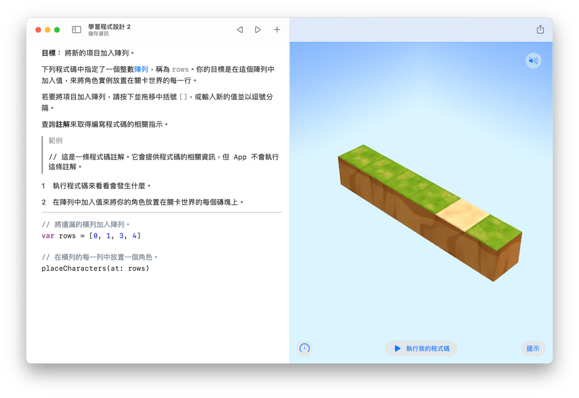Image resolution: width=579 pixels, height=398 pixels.
Task: Open the 陣列 glossary link
Action: click(141, 69)
